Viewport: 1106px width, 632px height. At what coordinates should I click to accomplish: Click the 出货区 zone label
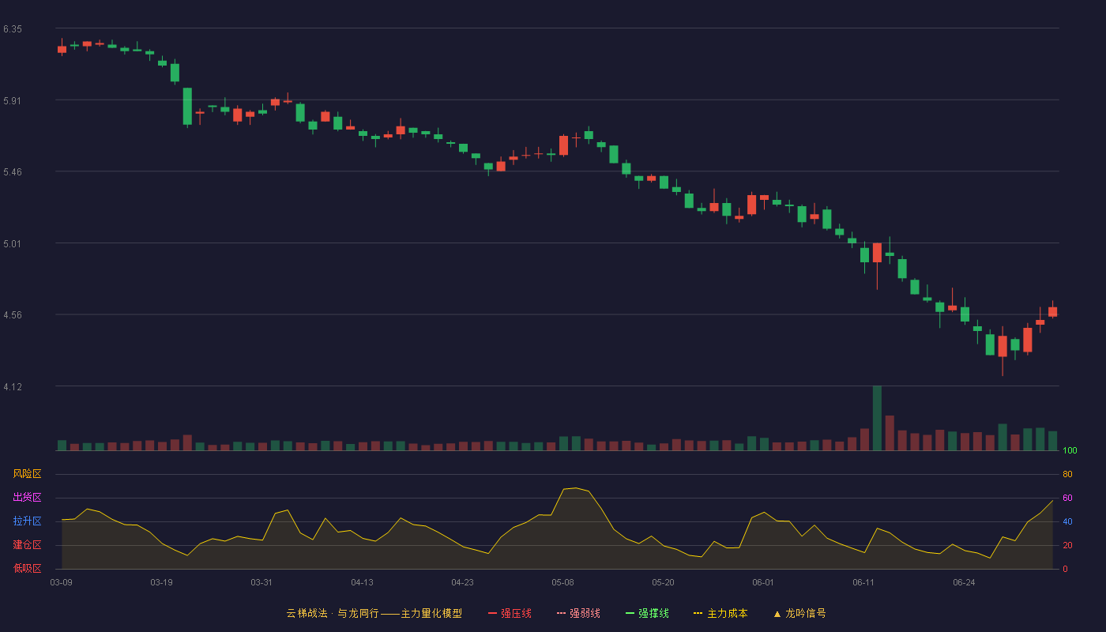pos(27,498)
